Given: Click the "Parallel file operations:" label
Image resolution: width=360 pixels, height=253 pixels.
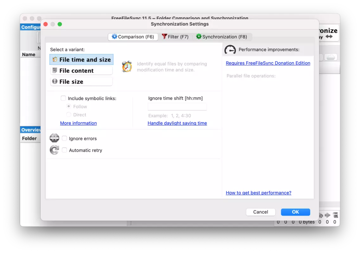Looking at the screenshot, I should click(x=251, y=76).
